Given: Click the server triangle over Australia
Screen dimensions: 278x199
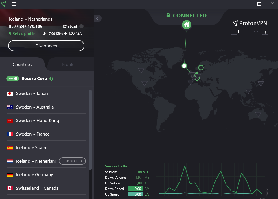Looking at the screenshot, I should [258, 114].
